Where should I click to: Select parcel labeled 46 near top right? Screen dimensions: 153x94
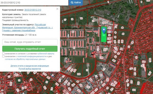click(122, 28)
